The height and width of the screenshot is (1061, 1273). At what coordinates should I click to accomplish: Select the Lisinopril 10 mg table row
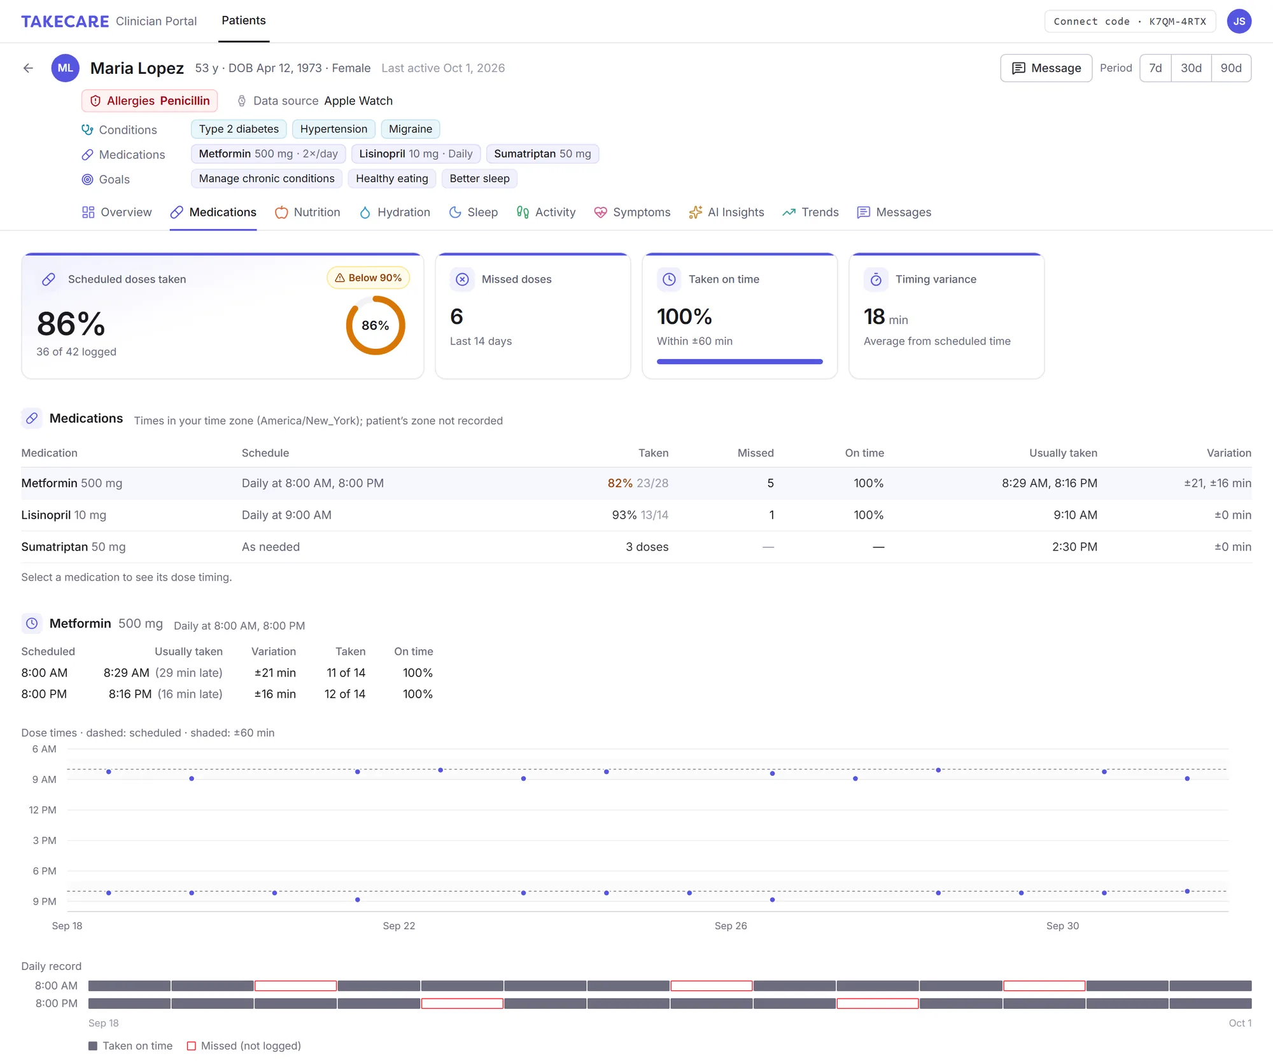point(636,515)
